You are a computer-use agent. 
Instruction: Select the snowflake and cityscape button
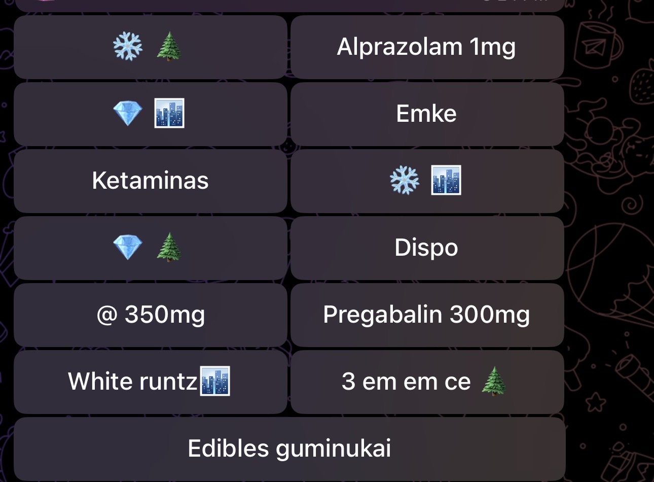[427, 181]
